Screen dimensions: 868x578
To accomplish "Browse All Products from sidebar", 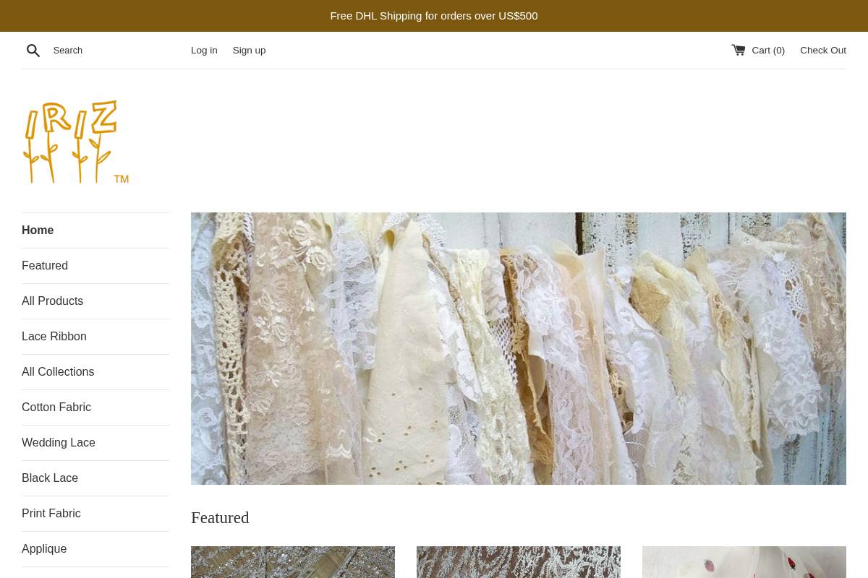I will pos(52,301).
